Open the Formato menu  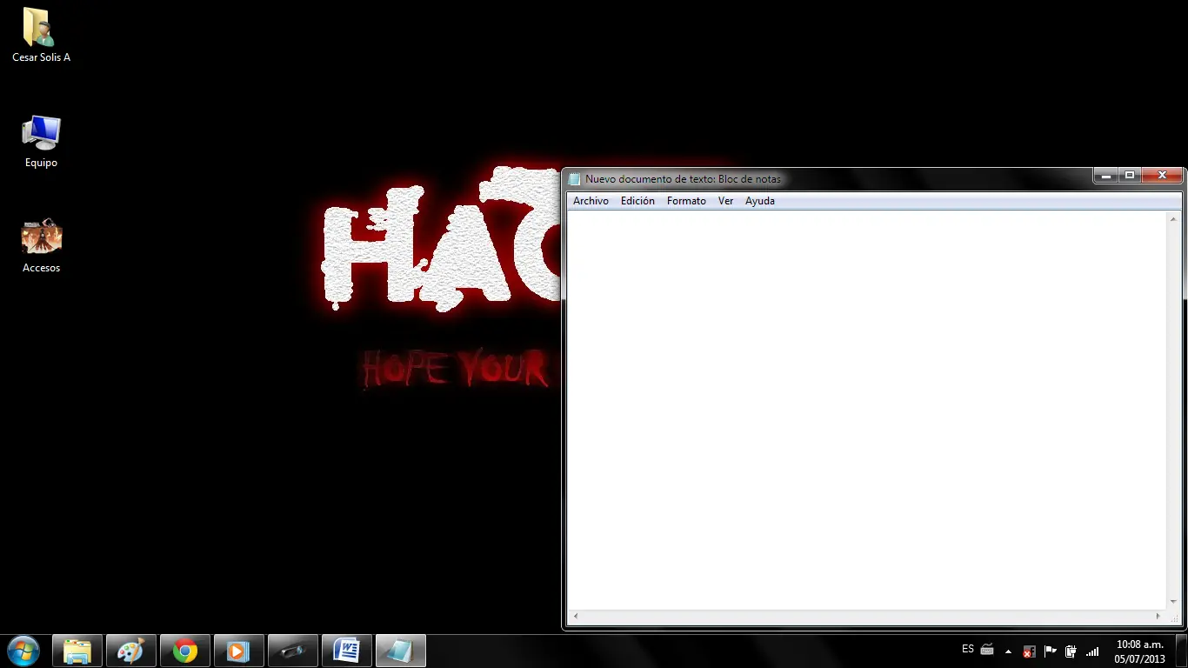pyautogui.click(x=686, y=201)
